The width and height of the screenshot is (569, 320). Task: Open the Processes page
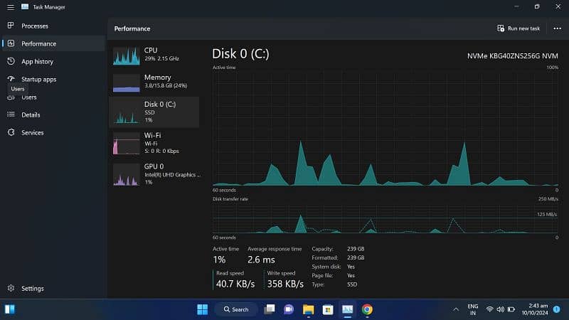pos(34,26)
